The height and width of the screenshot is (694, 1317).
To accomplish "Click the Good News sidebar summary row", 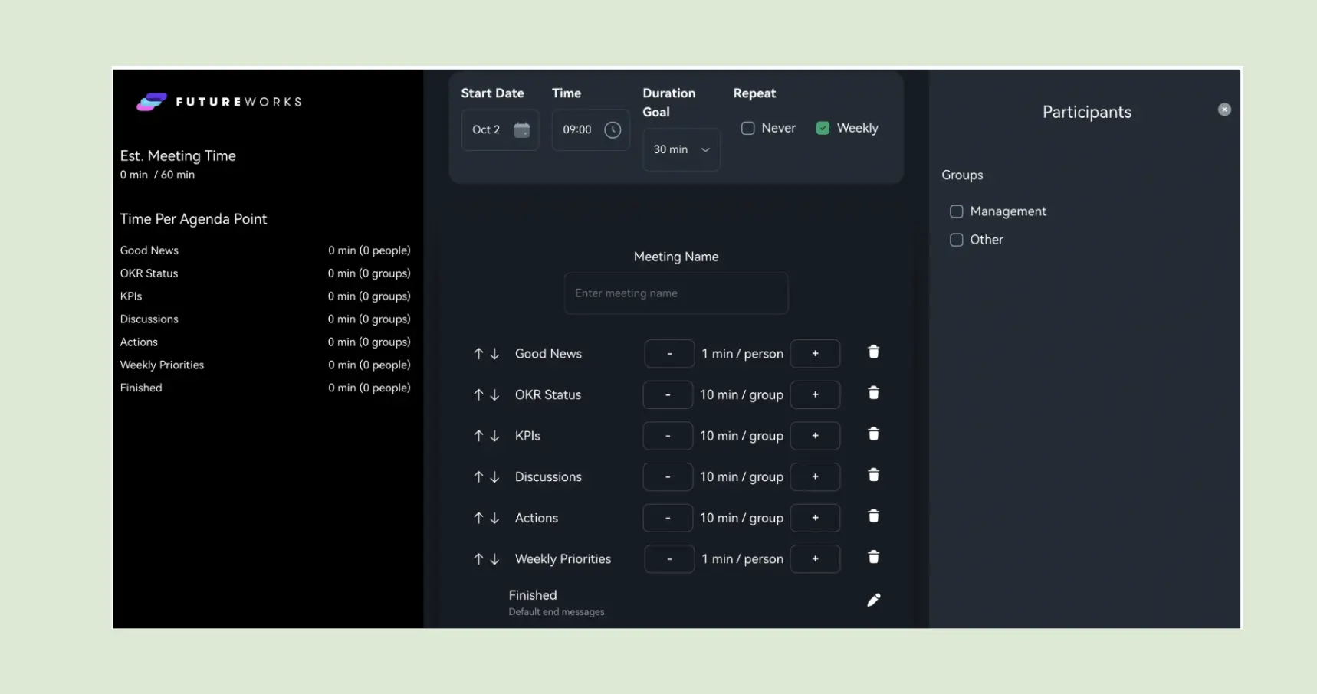I will pyautogui.click(x=265, y=250).
